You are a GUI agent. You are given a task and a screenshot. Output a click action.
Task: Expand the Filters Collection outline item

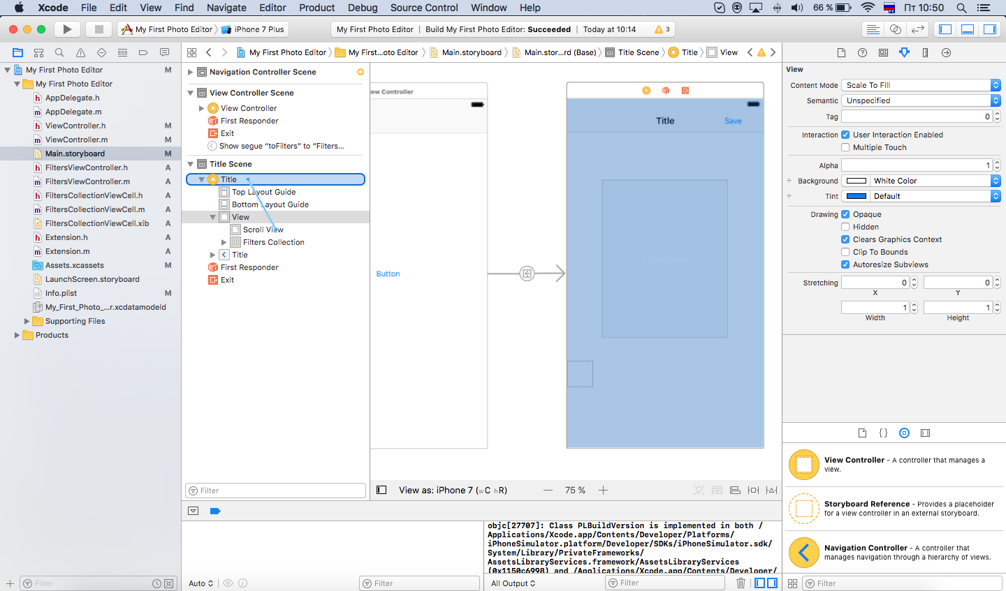[x=224, y=242]
